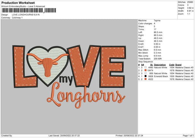Click the barcode in the header
This screenshot has height=138, width=195.
(29, 10)
